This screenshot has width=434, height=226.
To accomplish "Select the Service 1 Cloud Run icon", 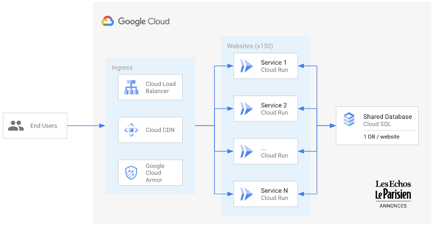I will coord(247,66).
